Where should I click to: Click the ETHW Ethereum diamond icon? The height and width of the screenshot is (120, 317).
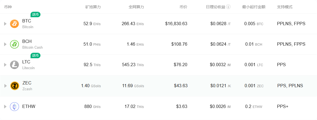pyautogui.click(x=14, y=107)
